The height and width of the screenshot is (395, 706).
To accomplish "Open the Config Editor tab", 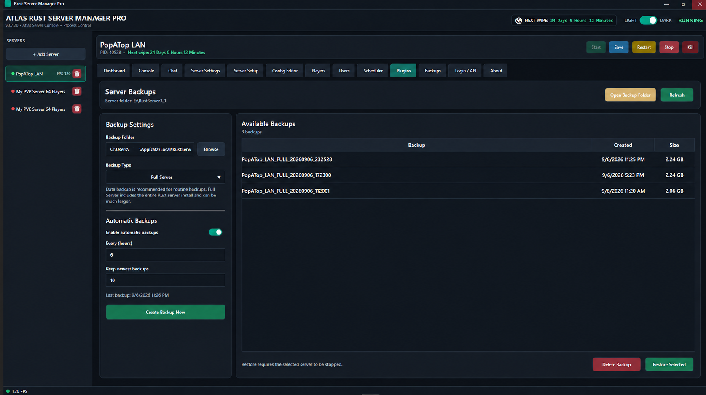I will tap(285, 71).
